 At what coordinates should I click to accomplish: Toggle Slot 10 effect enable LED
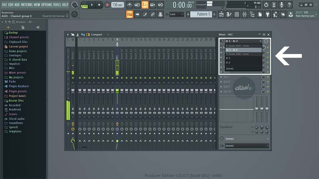268,92
